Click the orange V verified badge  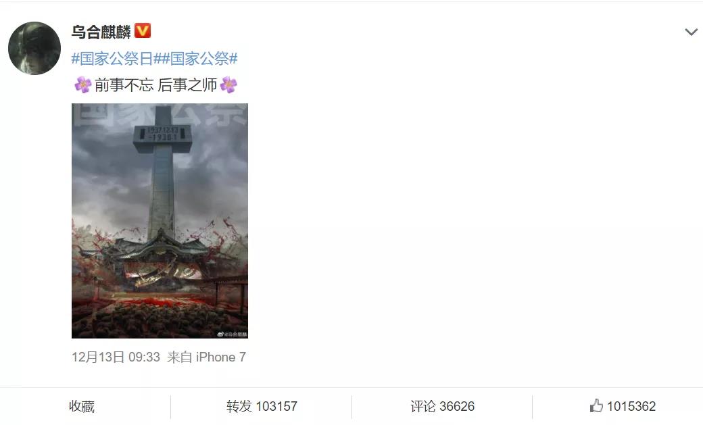click(x=143, y=31)
